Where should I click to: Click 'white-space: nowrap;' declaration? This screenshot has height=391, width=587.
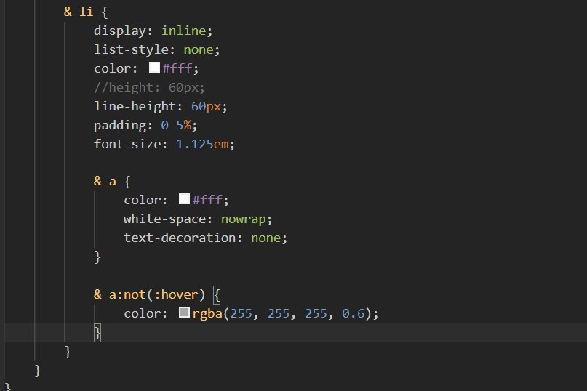(198, 219)
